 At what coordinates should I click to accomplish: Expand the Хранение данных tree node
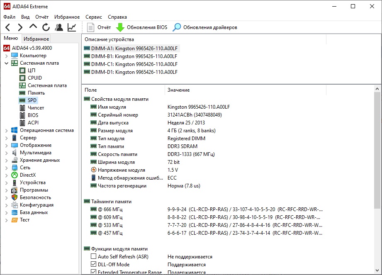point(7,160)
